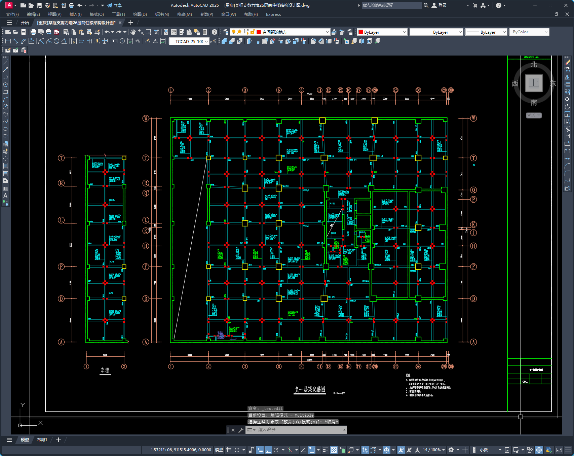Toggle lineweight display in status bar

point(325,450)
